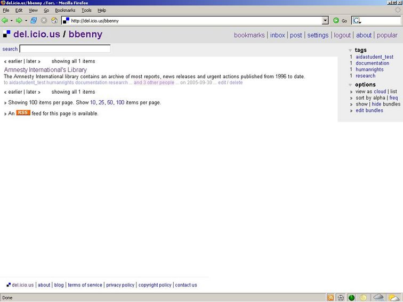Sort tags by freq

[x=393, y=98]
